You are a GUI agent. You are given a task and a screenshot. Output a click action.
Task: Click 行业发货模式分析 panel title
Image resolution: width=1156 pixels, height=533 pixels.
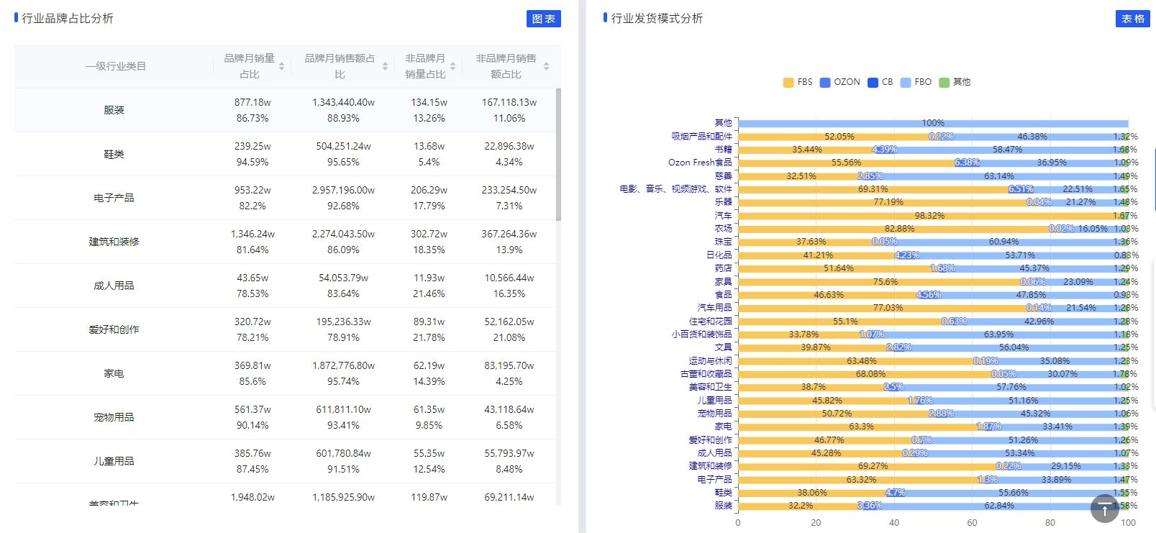(657, 19)
